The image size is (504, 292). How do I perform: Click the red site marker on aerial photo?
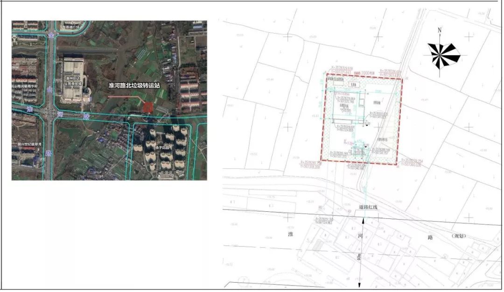(147, 108)
